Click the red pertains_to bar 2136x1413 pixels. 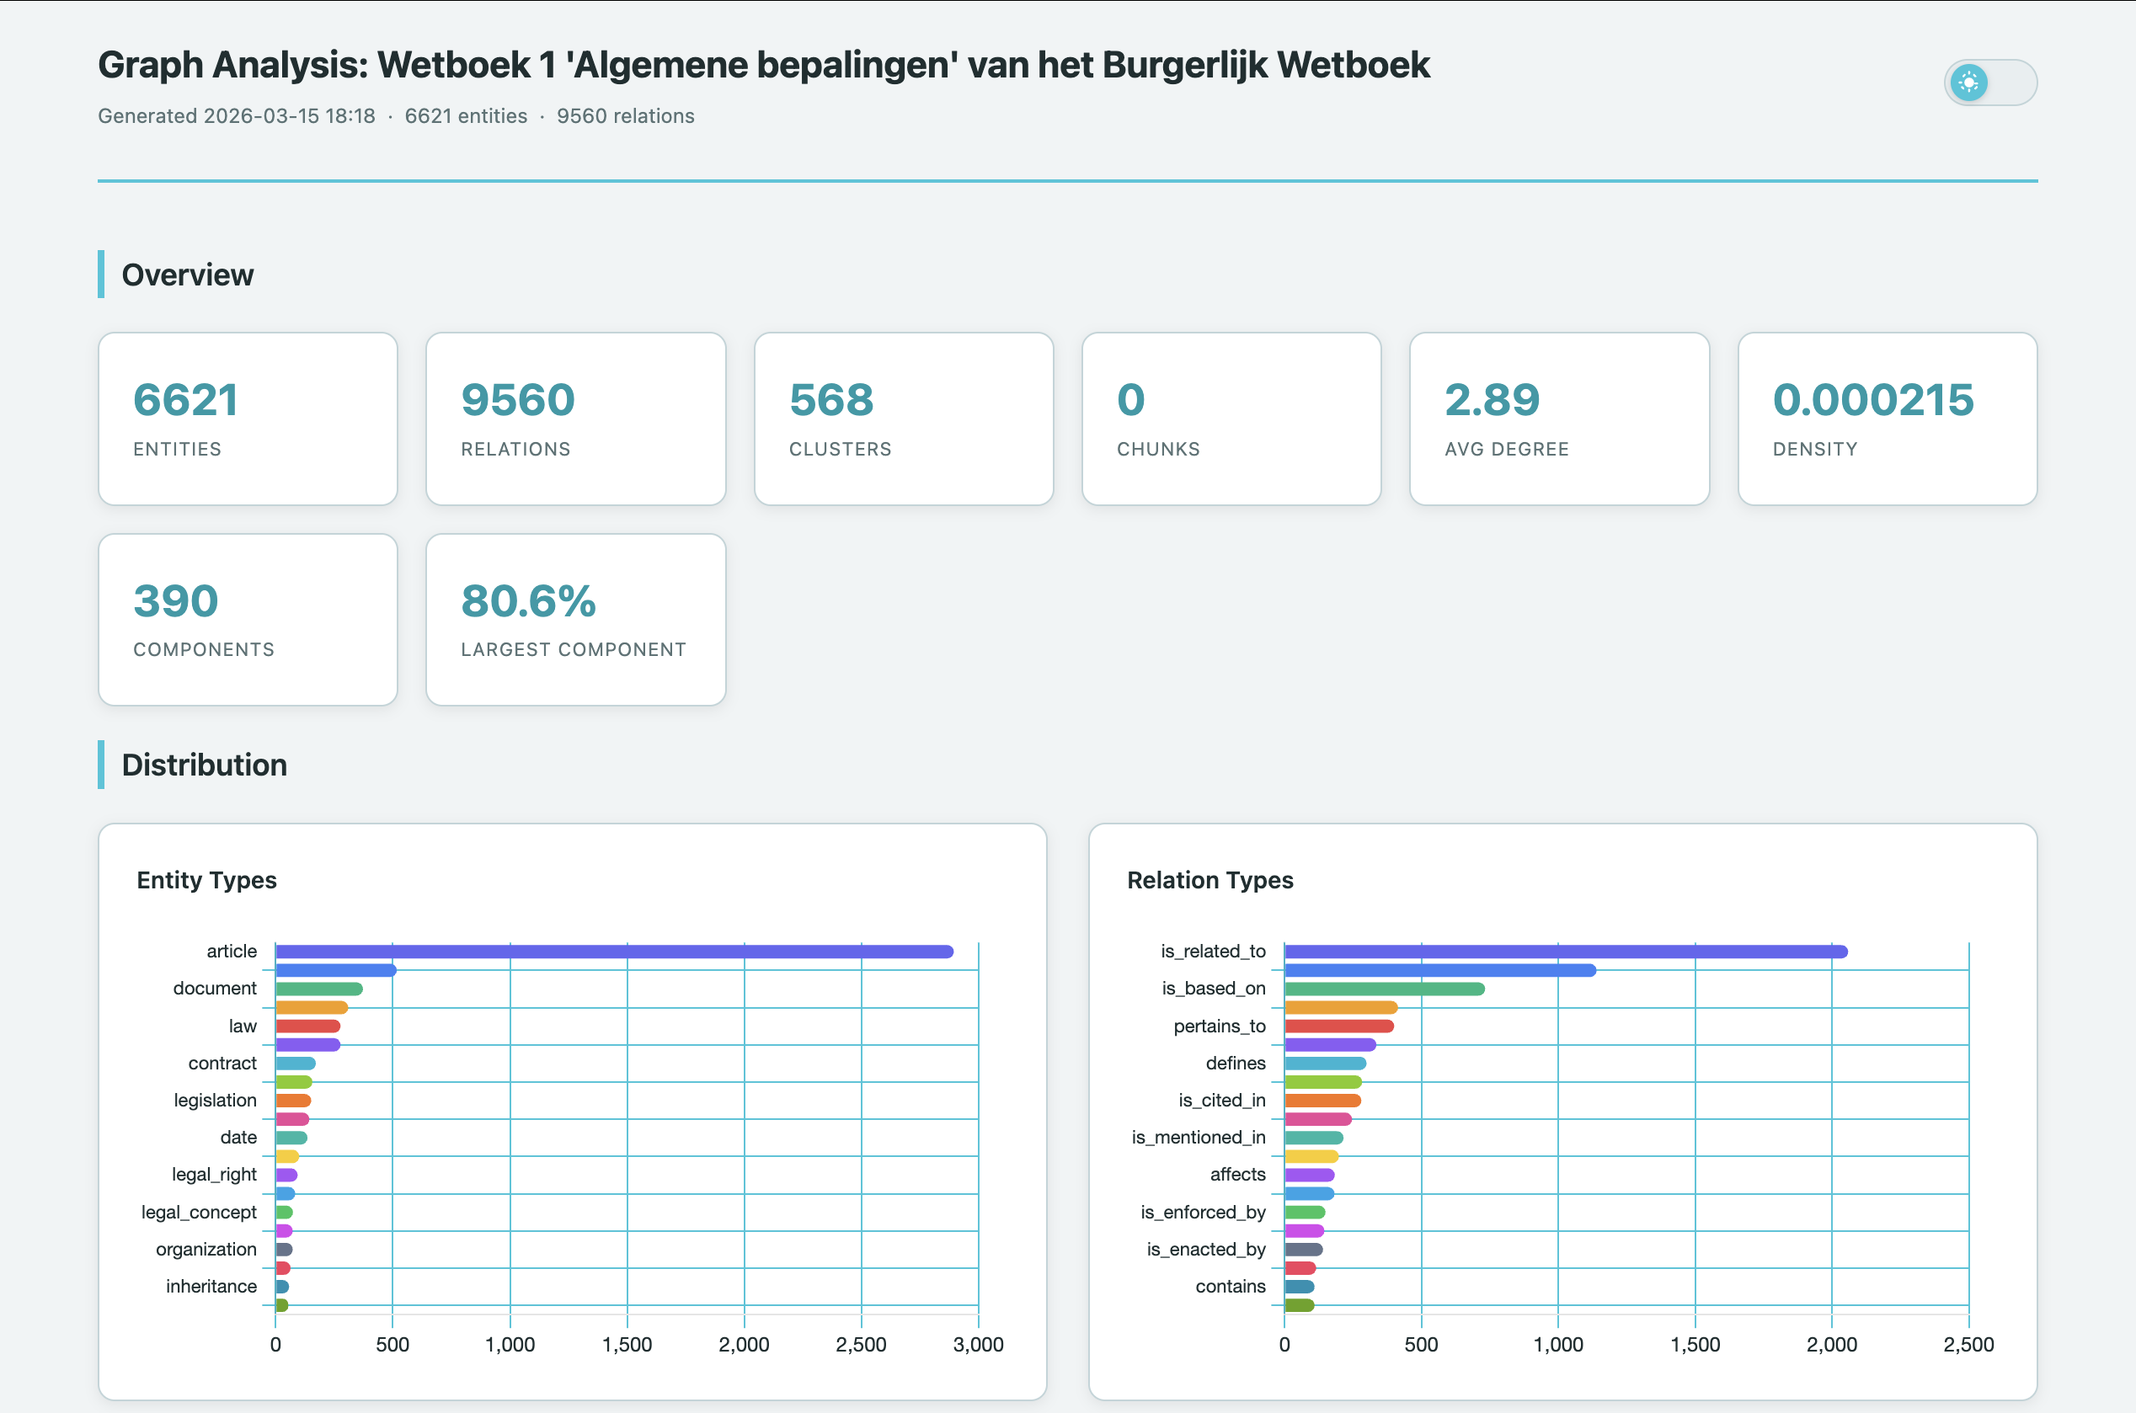(1338, 1026)
